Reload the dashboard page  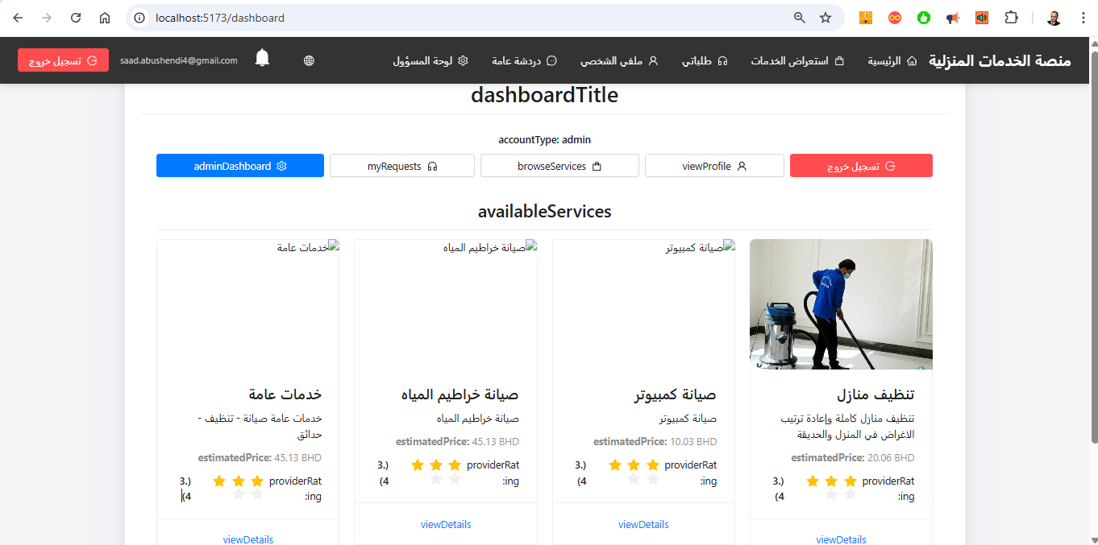pyautogui.click(x=76, y=18)
